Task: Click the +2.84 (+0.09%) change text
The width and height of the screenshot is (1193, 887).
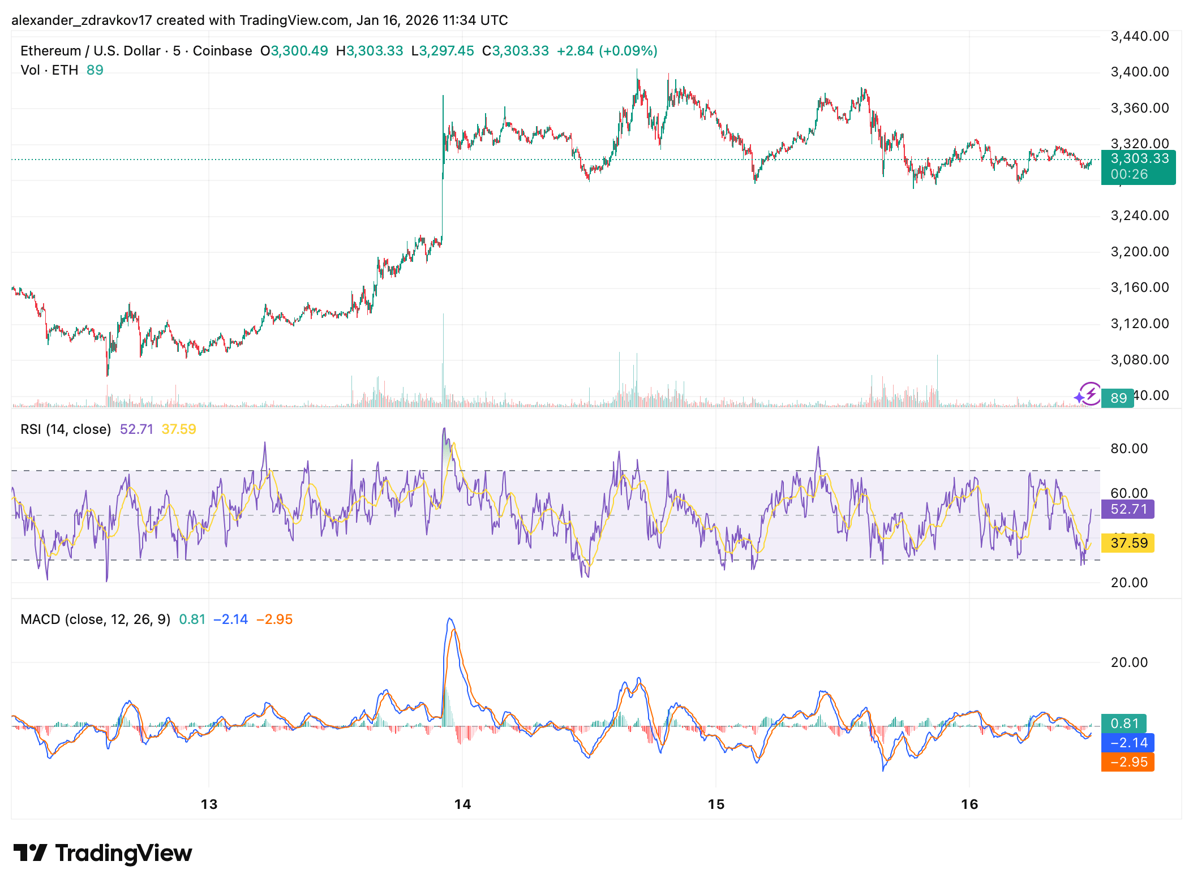Action: (x=607, y=51)
